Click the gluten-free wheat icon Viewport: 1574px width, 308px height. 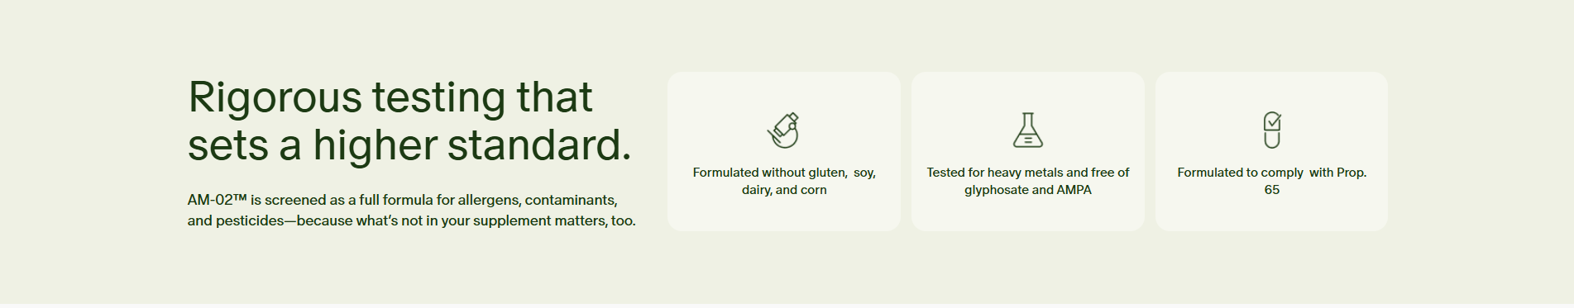(x=783, y=130)
